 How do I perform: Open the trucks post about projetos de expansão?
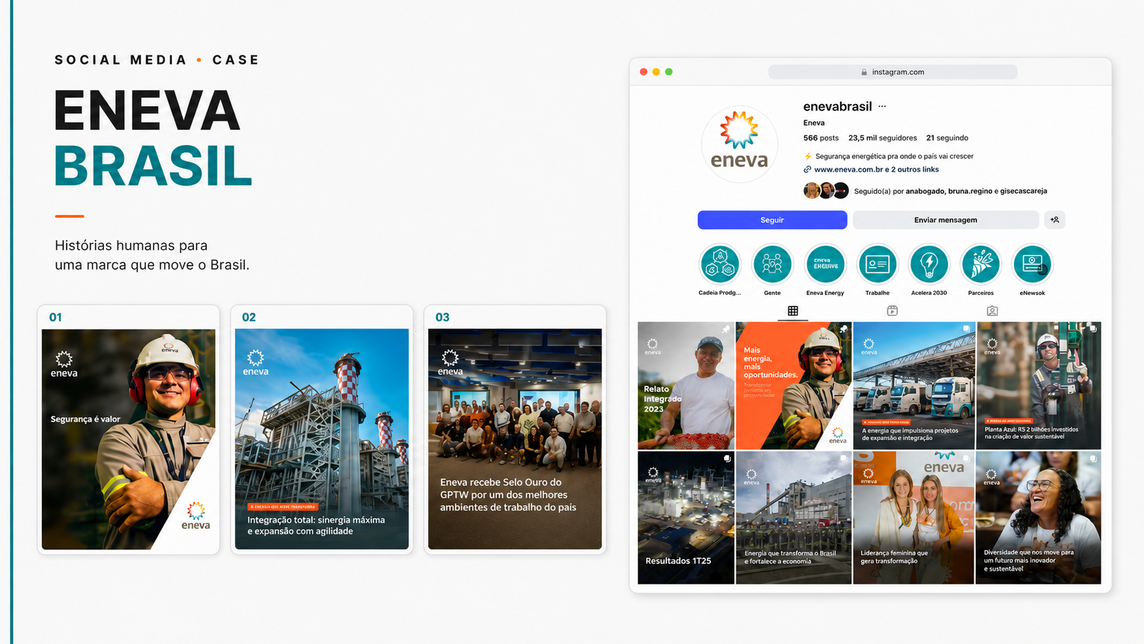pyautogui.click(x=914, y=385)
